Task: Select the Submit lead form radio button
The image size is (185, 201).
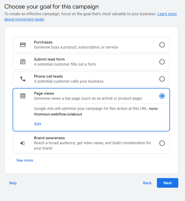Action: [162, 62]
